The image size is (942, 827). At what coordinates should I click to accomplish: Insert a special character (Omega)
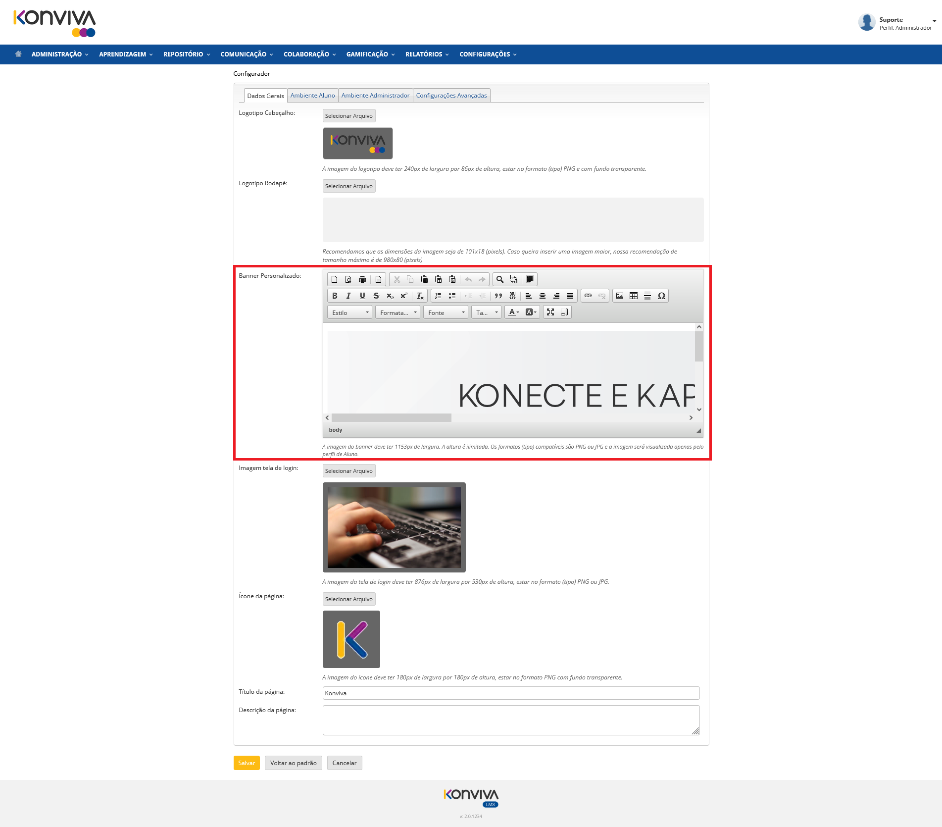point(661,296)
